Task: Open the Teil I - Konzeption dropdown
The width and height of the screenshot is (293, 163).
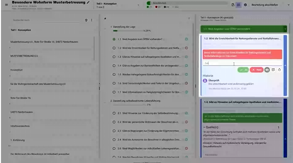Action: (118, 5)
